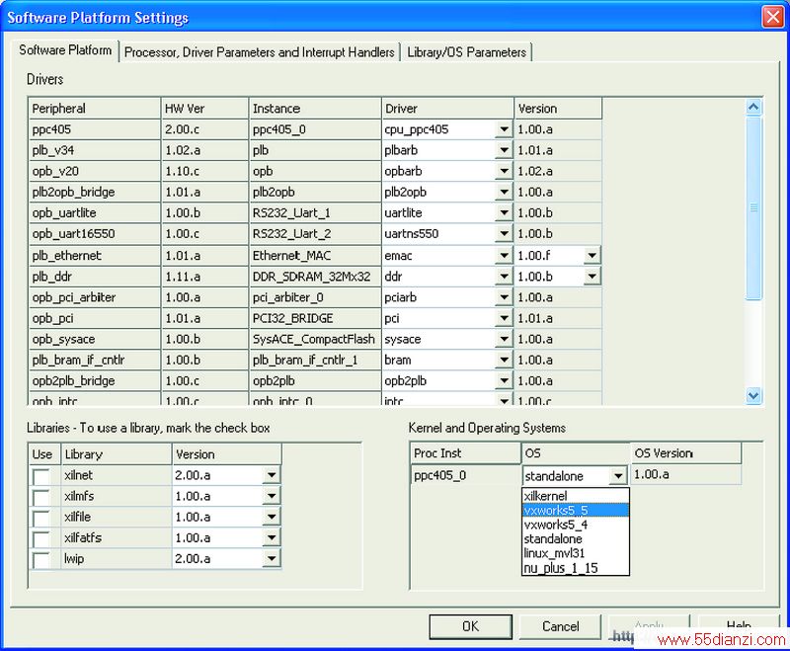Click the opb_sysace peripheral cell
790x651 pixels.
(94, 339)
